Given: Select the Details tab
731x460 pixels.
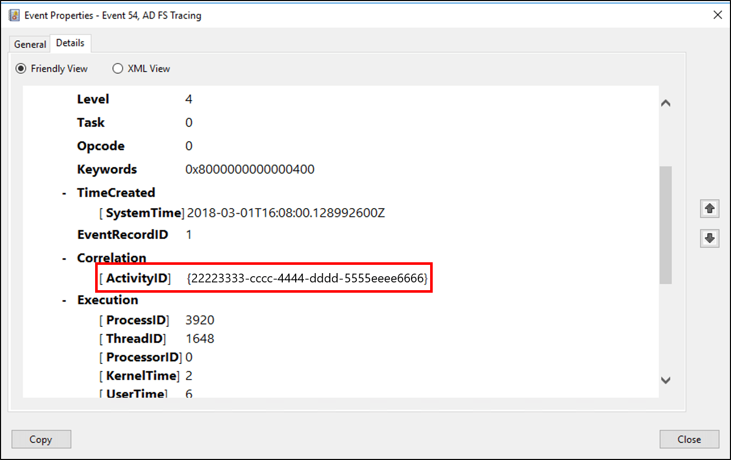Looking at the screenshot, I should (70, 43).
